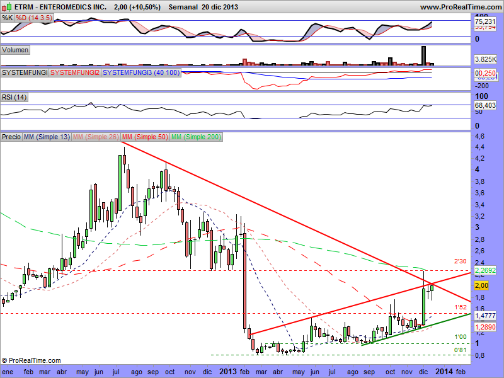Click the MM50 value tag 1,2890
The width and height of the screenshot is (504, 378).
pos(485,327)
